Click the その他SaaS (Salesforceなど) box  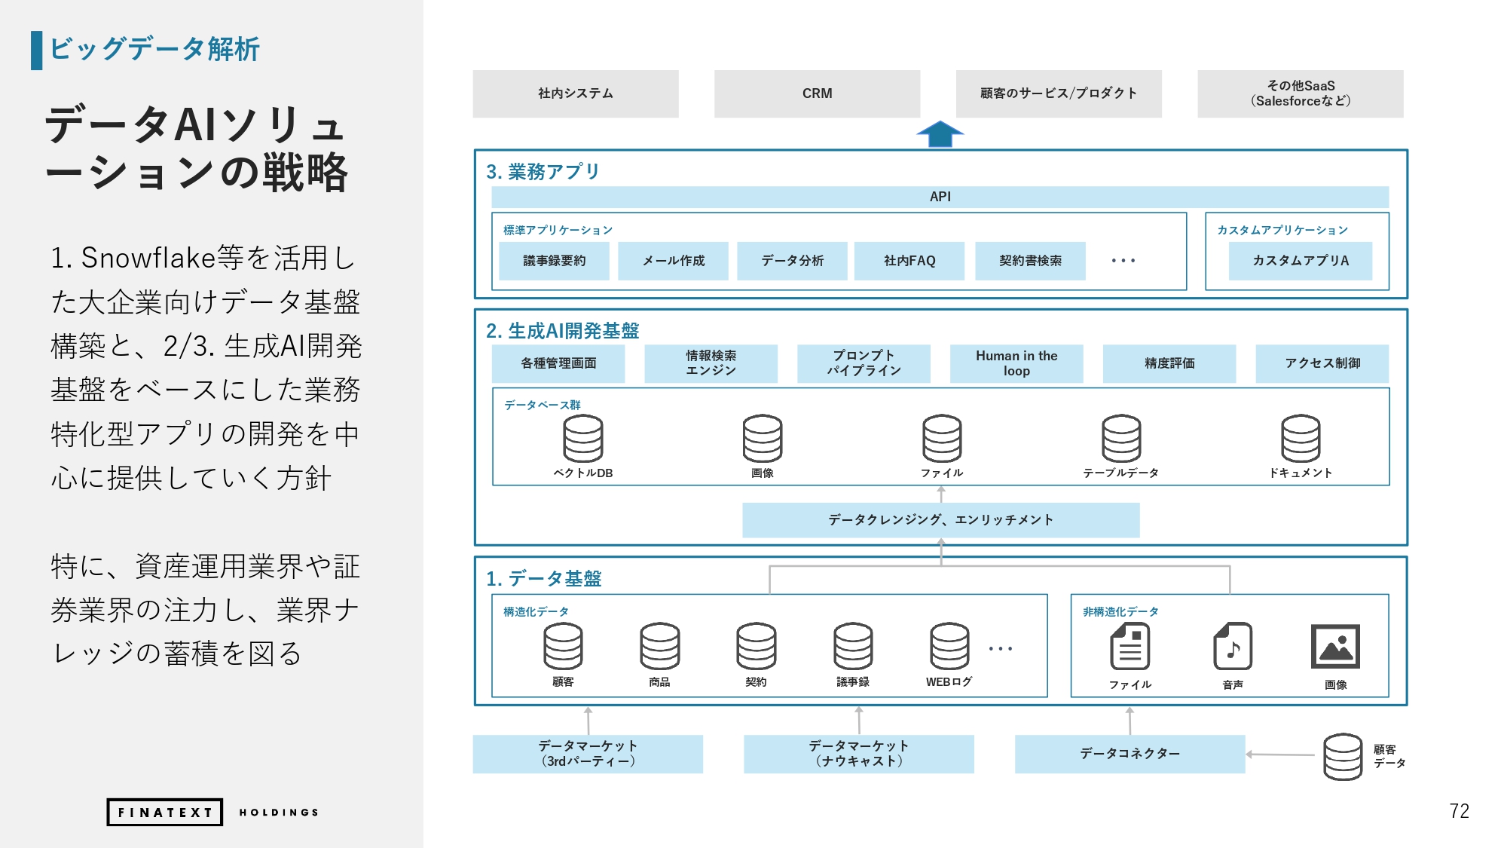1301,93
